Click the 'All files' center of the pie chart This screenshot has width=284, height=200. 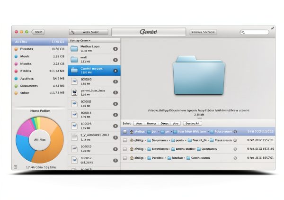[x=40, y=140]
